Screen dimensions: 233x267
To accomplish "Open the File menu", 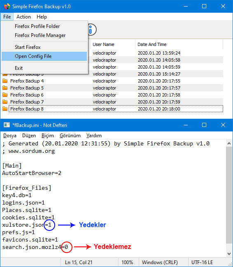I will (7, 17).
